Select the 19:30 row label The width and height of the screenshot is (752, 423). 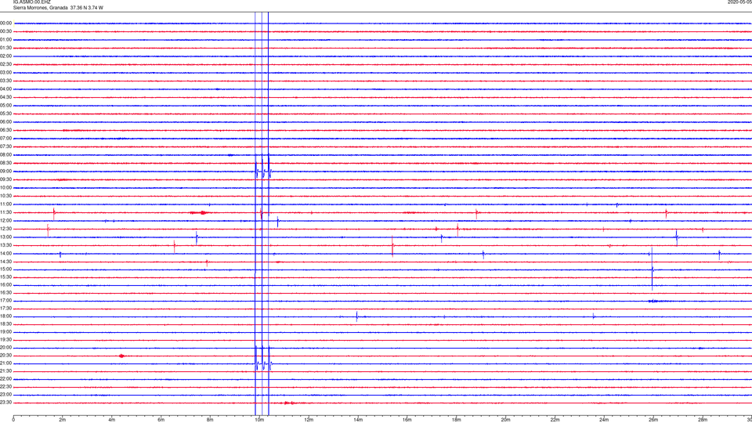5,339
